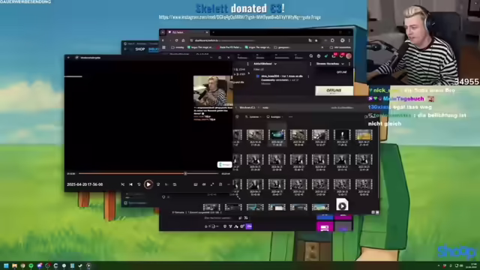Open the browser home page

coord(183,40)
